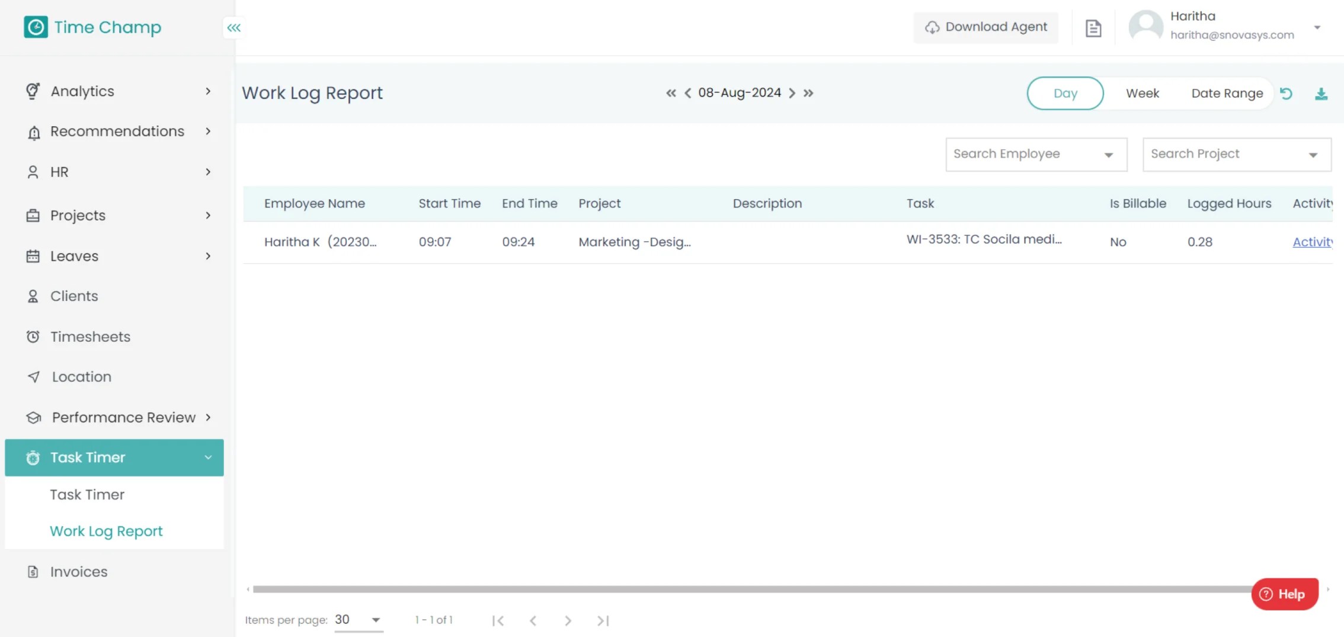Click the Recommendations bell icon
This screenshot has width=1344, height=637.
pyautogui.click(x=34, y=132)
